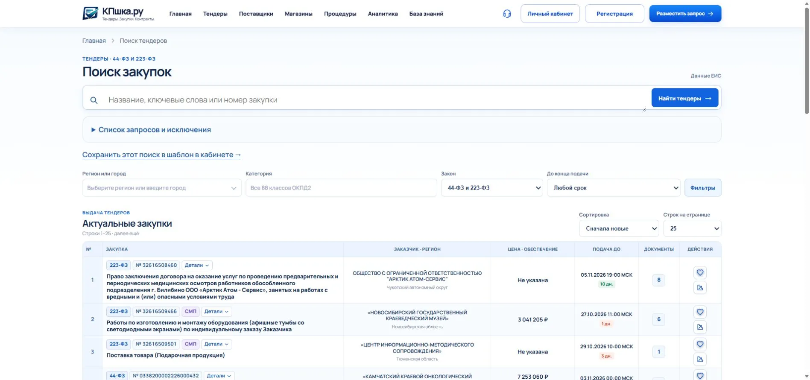Image resolution: width=810 pixels, height=380 pixels.
Task: Follow Сохранить этот поиск в шаблон link
Action: click(x=161, y=155)
